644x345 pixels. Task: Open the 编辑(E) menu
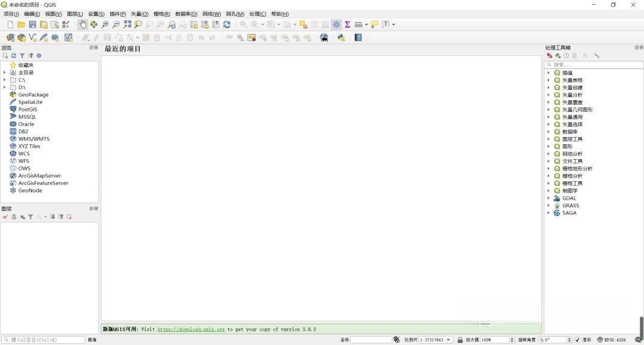tap(32, 14)
